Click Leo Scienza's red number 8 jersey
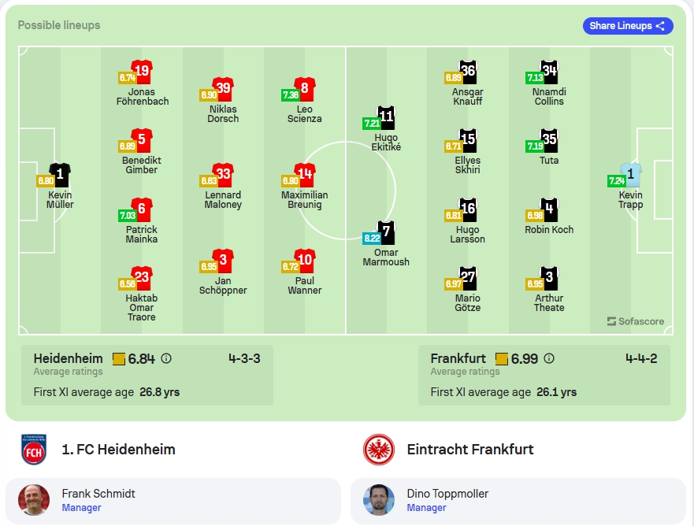This screenshot has height=526, width=694. coord(305,89)
